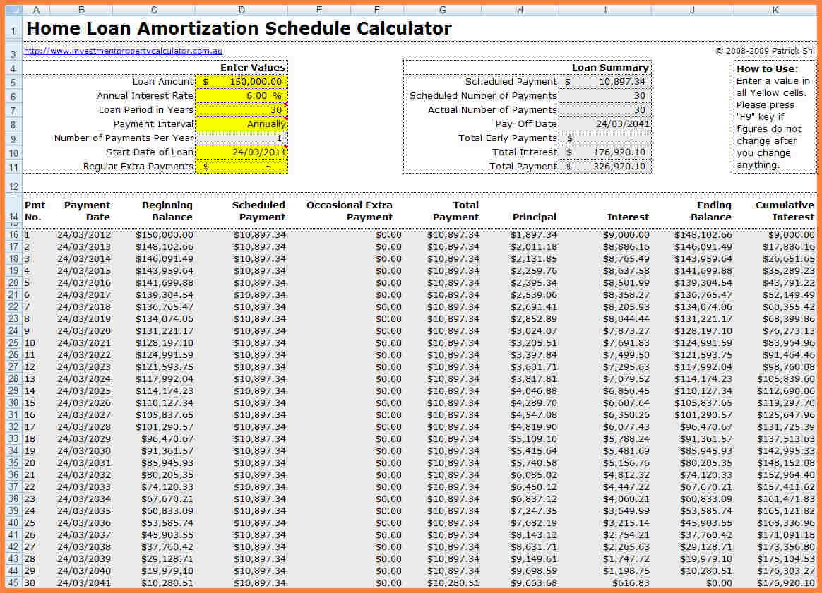Screen dimensions: 822x593
Task: Select Pmt No. 10 cell
Action: 30,343
